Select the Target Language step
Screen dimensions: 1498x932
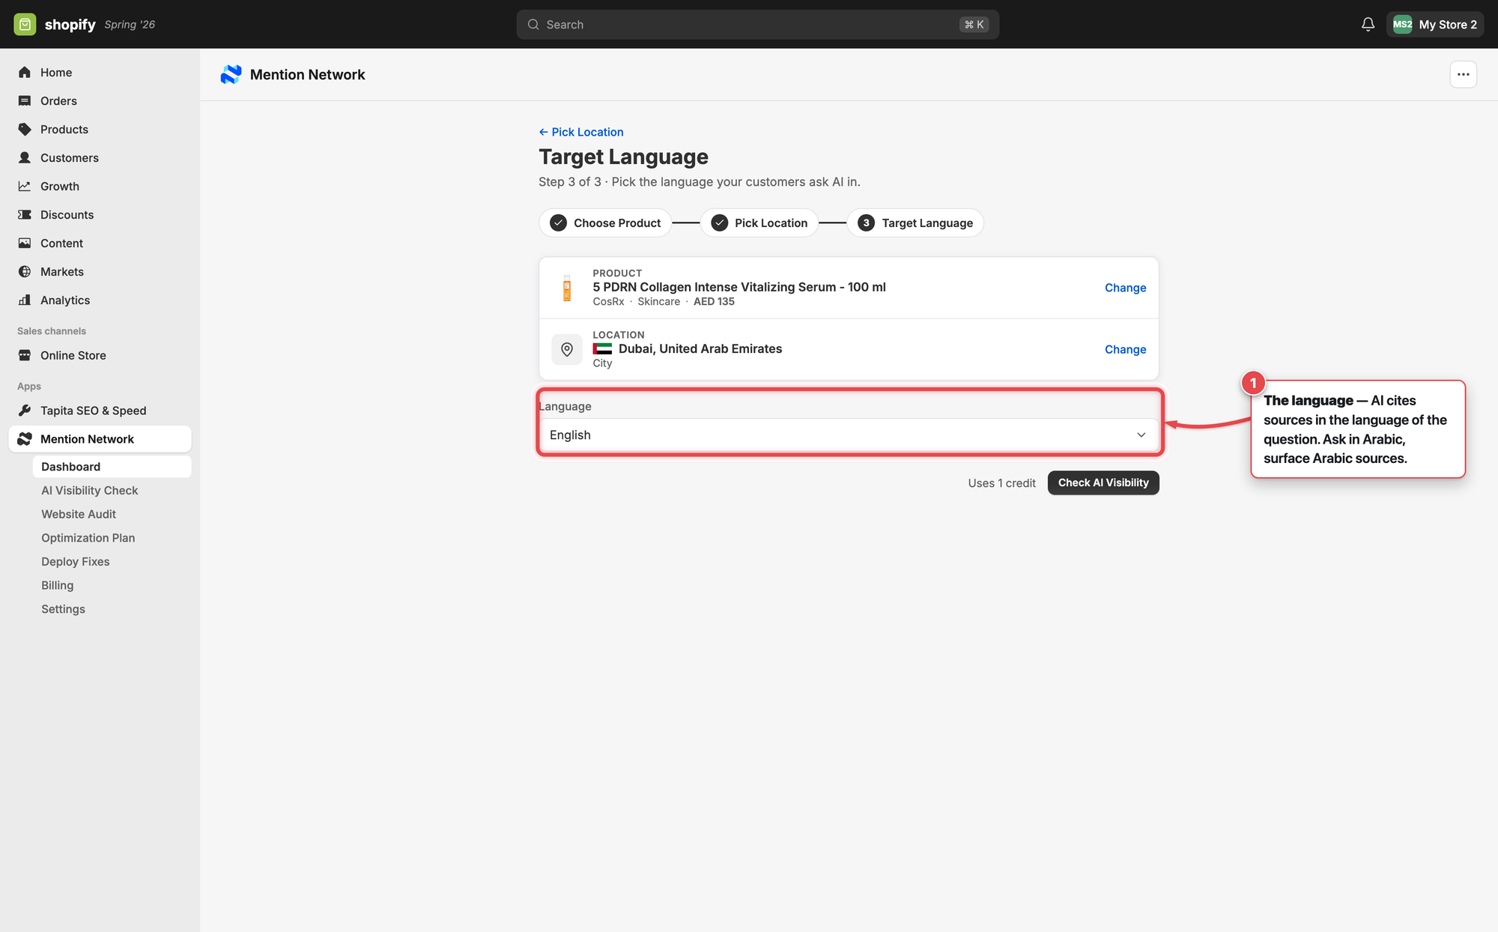pyautogui.click(x=915, y=223)
